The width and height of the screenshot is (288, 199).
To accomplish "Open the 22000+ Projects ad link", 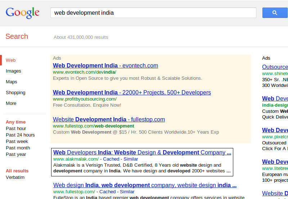I will [x=132, y=92].
